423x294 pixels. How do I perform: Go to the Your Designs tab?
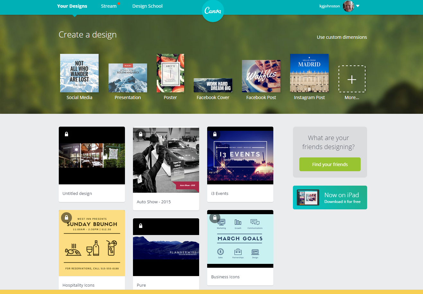(72, 6)
